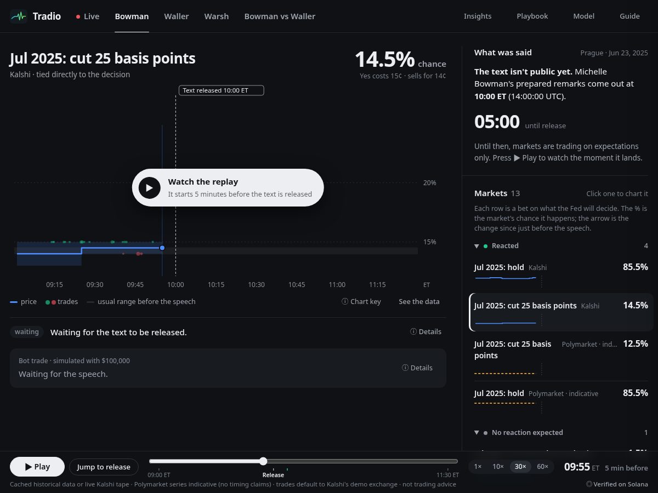Set playback speed to 60×
Screen dimensions: 658x493
click(x=542, y=467)
